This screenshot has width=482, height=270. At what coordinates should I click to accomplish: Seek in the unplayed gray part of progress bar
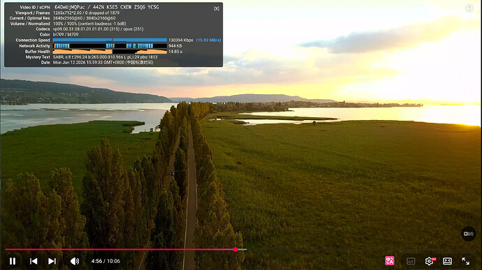click(x=361, y=250)
